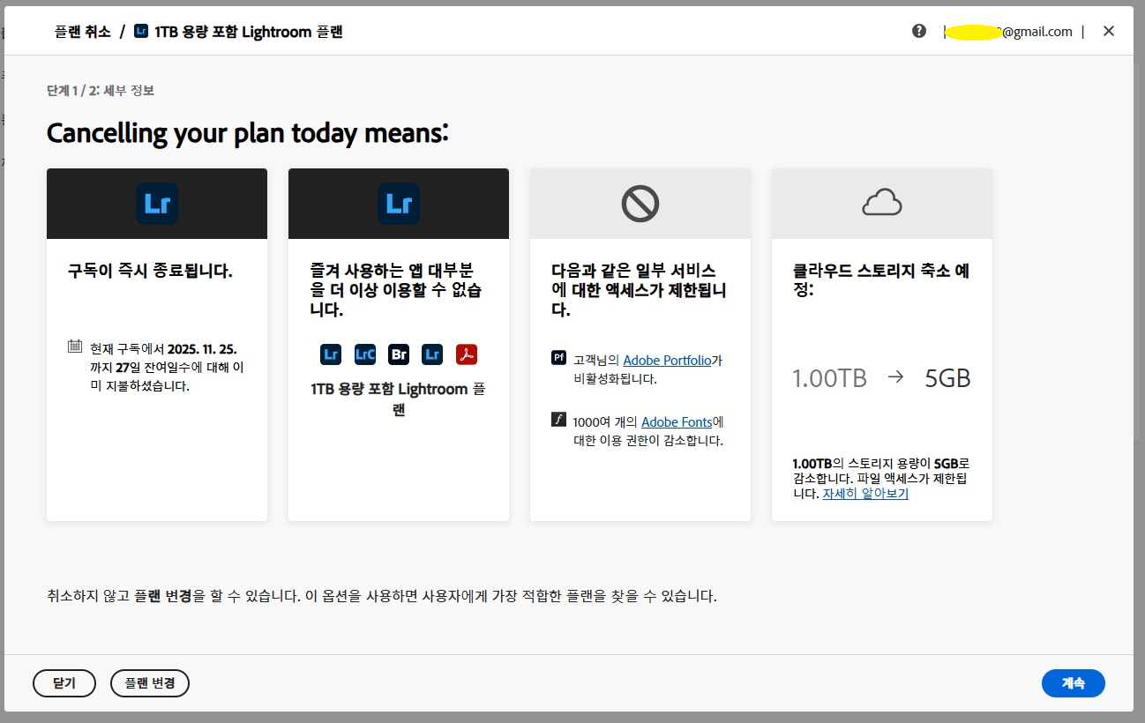Select the red Acrobat icon
Image resolution: width=1145 pixels, height=723 pixels.
467,354
